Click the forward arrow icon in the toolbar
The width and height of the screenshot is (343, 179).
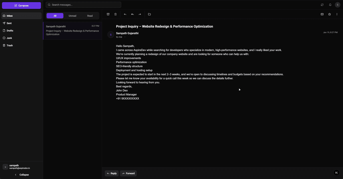[140, 14]
